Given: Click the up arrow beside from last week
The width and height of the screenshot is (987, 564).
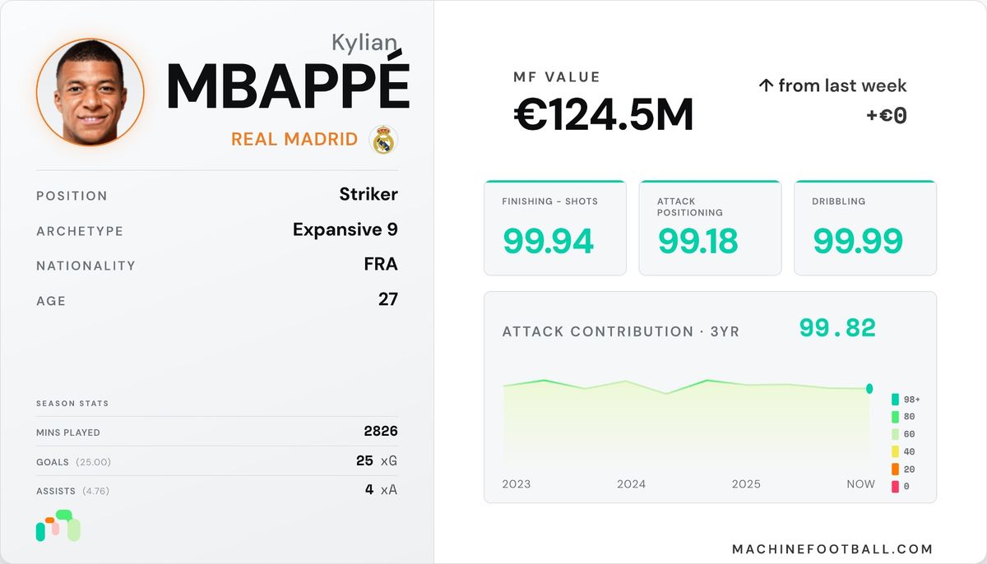Looking at the screenshot, I should coord(765,86).
